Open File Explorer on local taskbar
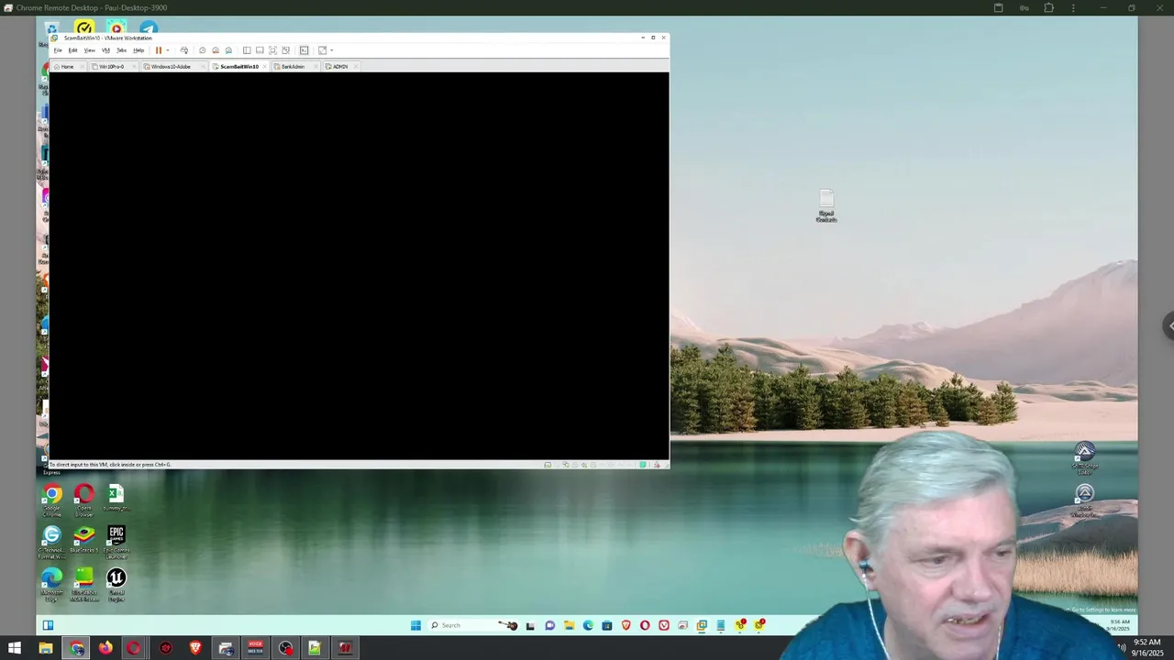 (46, 648)
